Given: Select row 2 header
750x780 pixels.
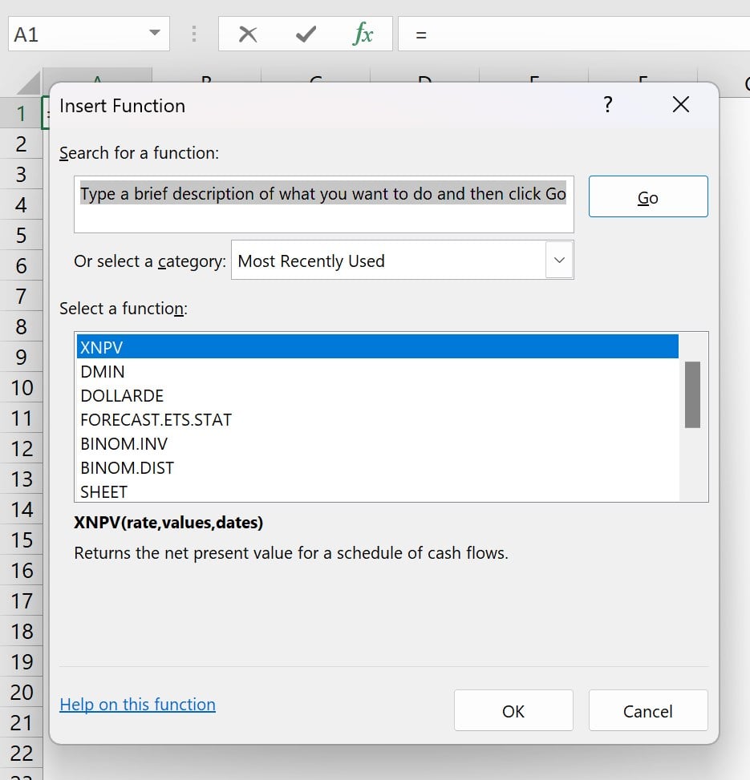Looking at the screenshot, I should pyautogui.click(x=21, y=144).
